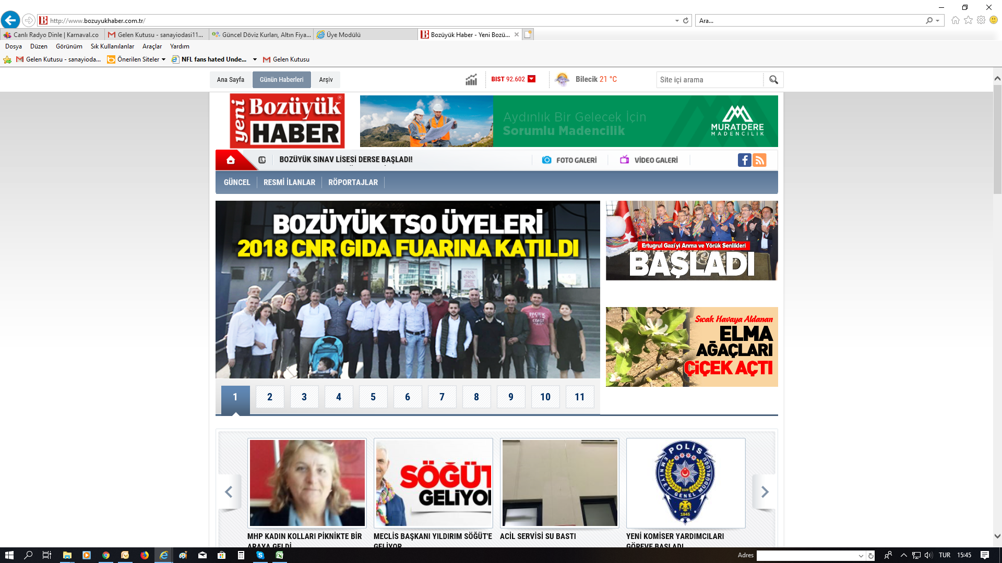The width and height of the screenshot is (1002, 563).
Task: Expand the Önerilen Siteler dropdown
Action: (163, 59)
